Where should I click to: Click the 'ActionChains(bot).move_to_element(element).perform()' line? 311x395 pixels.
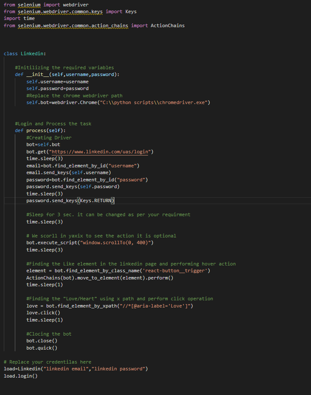pos(100,278)
